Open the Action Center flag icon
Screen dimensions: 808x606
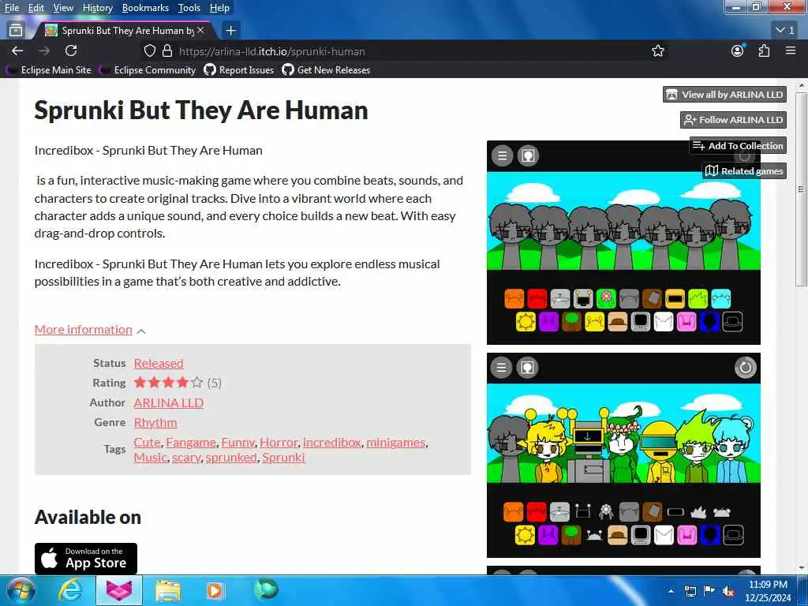click(709, 591)
